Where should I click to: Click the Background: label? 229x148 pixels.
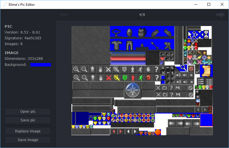(x=16, y=65)
